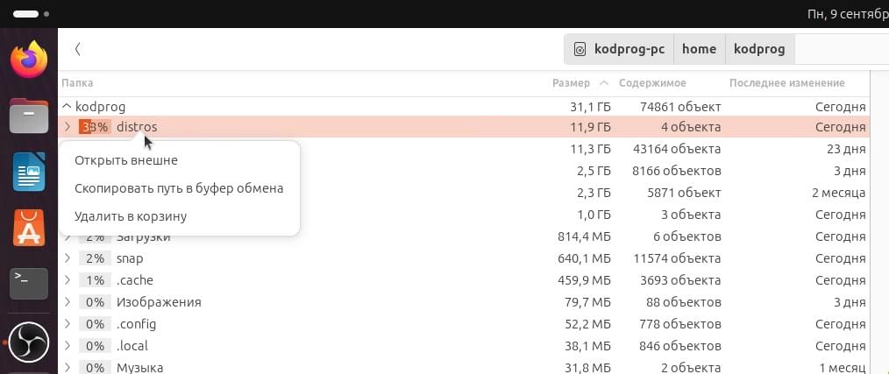The height and width of the screenshot is (374, 889).
Task: Open Firefox from the dock
Action: (x=28, y=60)
